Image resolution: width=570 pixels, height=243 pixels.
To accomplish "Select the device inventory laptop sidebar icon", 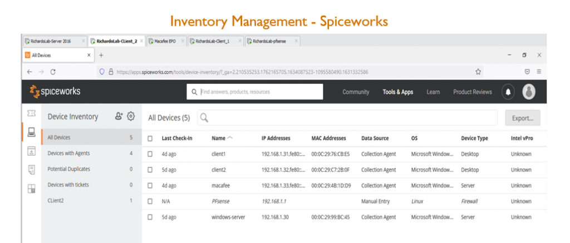I will pos(31,132).
